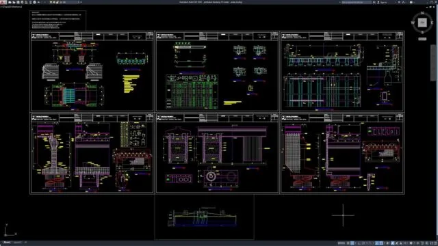Toggle object snap in the status bar
This screenshot has height=246, width=438.
tap(381, 243)
